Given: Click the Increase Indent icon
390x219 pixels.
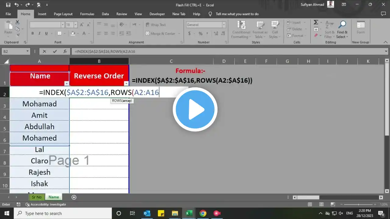Looking at the screenshot, I should tap(129, 33).
